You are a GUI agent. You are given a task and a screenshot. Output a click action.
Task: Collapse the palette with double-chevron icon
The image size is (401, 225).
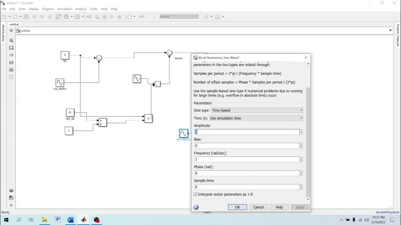coord(11,205)
